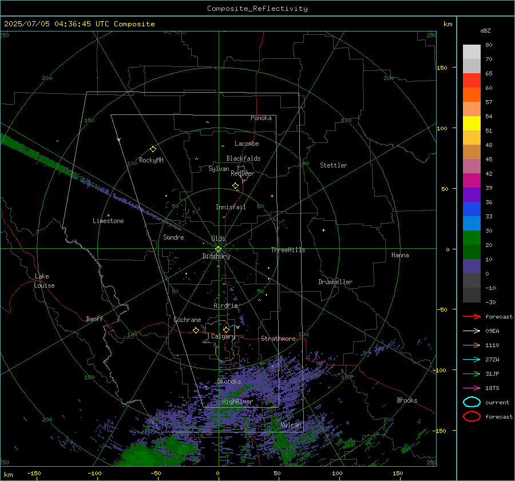Screen dimensions: 515x481
Task: Click the Drumheller city label
Action: 335,282
